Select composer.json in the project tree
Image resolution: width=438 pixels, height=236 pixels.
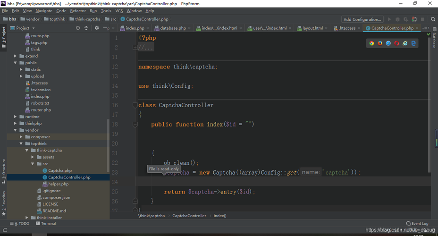coord(56,197)
